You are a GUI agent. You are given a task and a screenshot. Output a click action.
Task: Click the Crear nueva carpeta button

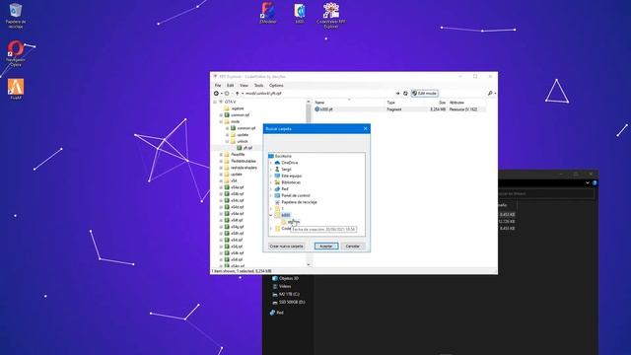[x=286, y=246]
